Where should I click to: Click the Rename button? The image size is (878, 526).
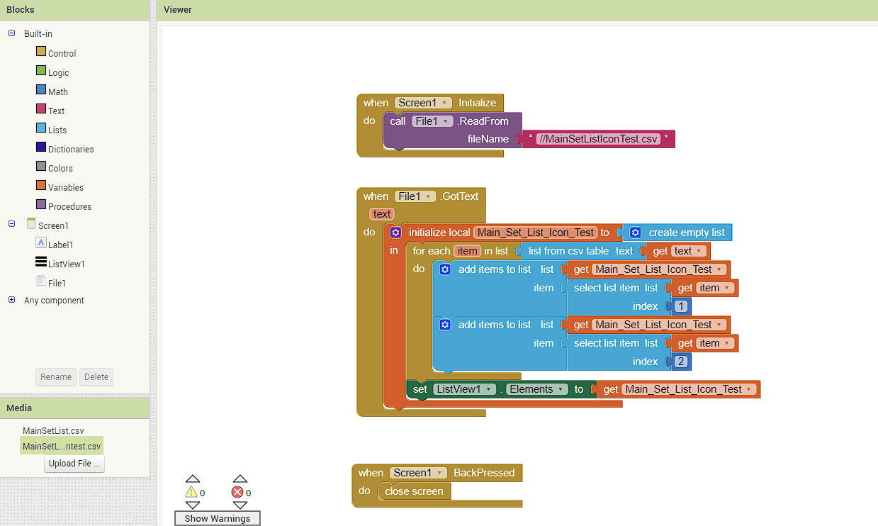[x=56, y=377]
